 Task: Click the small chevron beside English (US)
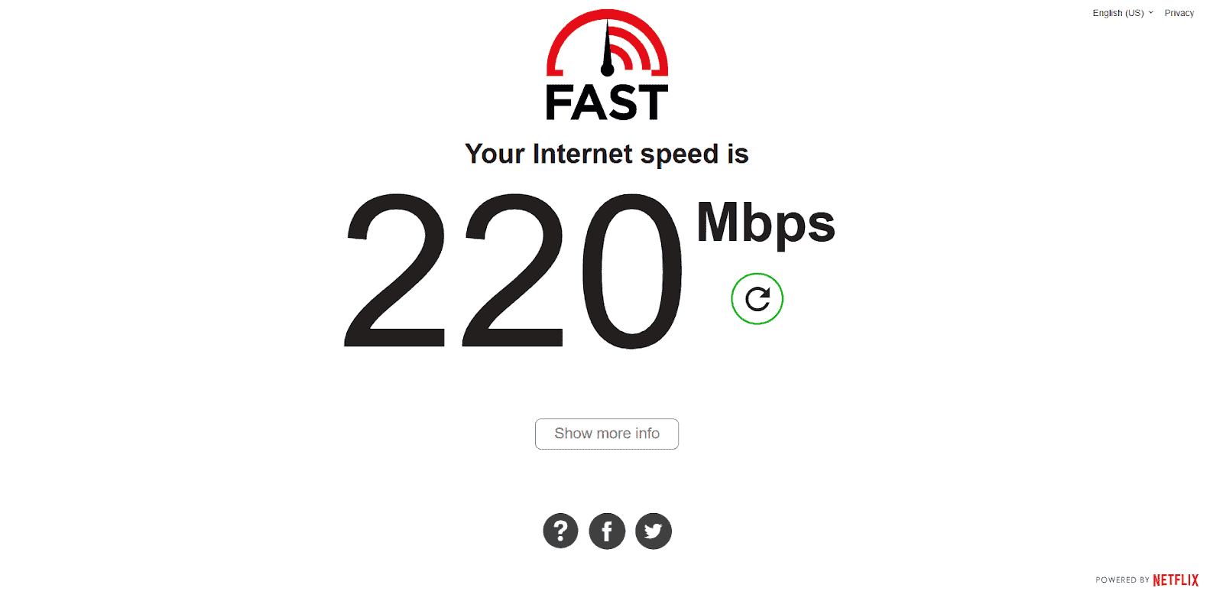click(x=1150, y=12)
